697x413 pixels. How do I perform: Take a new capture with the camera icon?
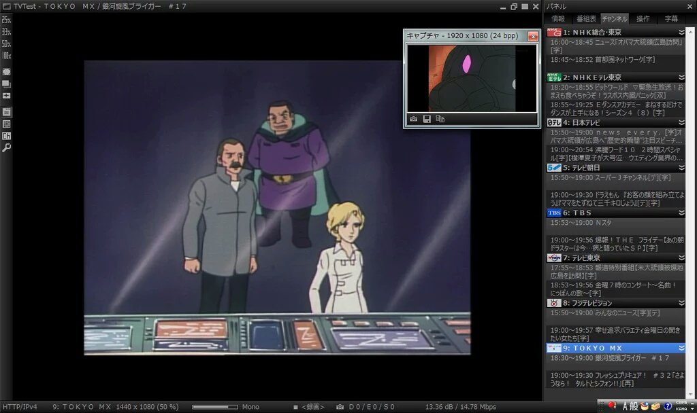click(x=414, y=119)
